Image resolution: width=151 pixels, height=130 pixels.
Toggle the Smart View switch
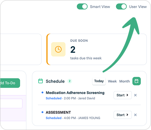(x=82, y=7)
